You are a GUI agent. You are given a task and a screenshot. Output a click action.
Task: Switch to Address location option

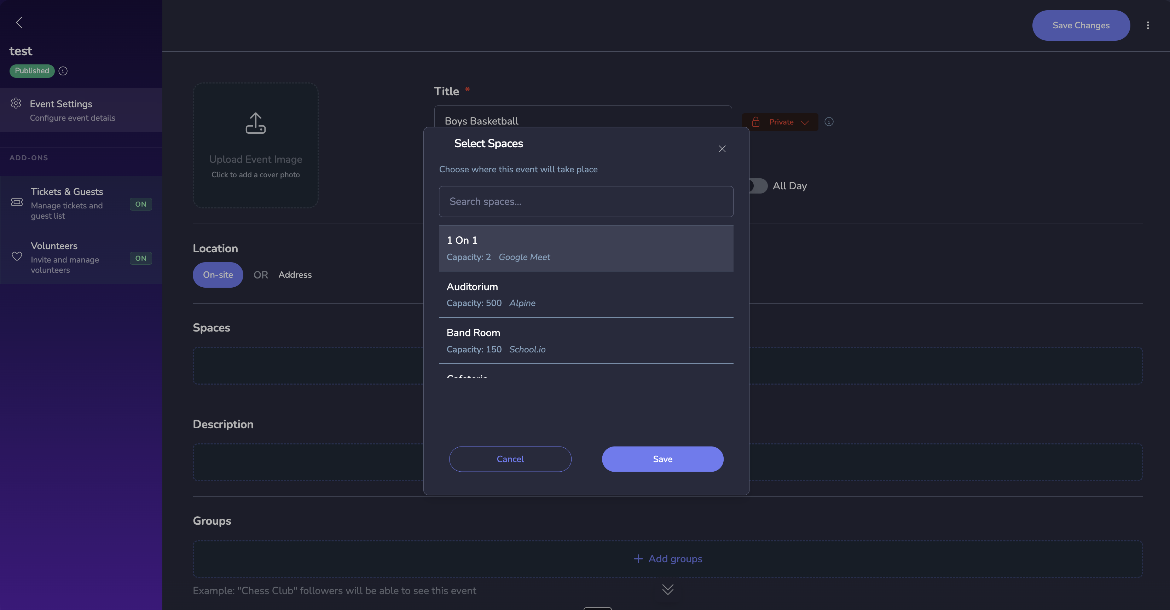(x=295, y=275)
